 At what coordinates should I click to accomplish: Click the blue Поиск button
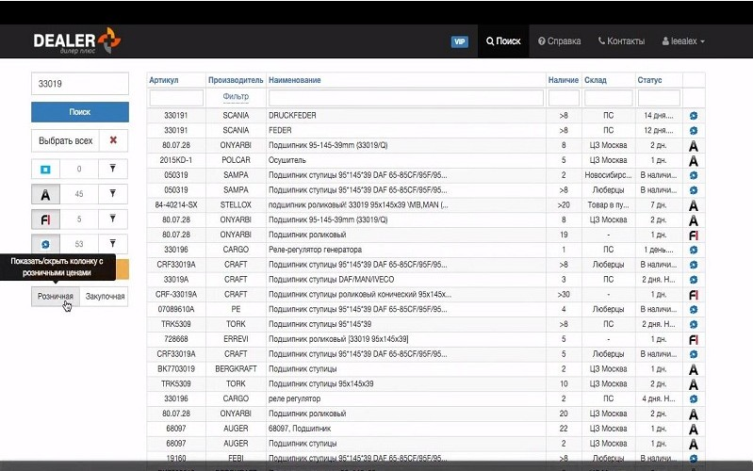point(80,112)
